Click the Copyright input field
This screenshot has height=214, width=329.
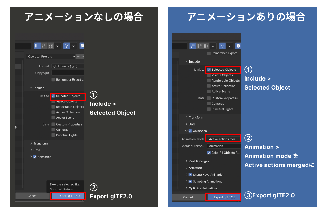pos(68,73)
